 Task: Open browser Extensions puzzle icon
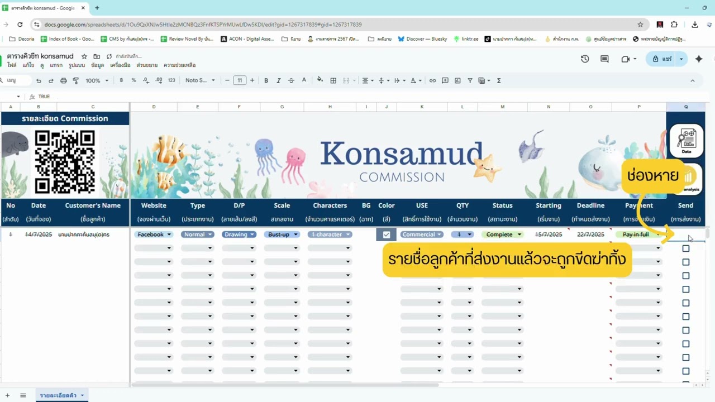pyautogui.click(x=674, y=25)
